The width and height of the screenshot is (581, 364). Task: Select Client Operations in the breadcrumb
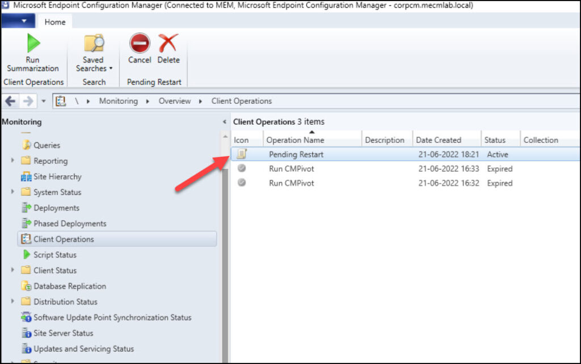241,101
